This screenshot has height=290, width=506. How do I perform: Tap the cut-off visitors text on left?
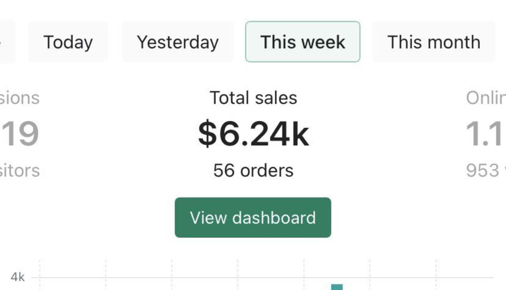coord(20,171)
